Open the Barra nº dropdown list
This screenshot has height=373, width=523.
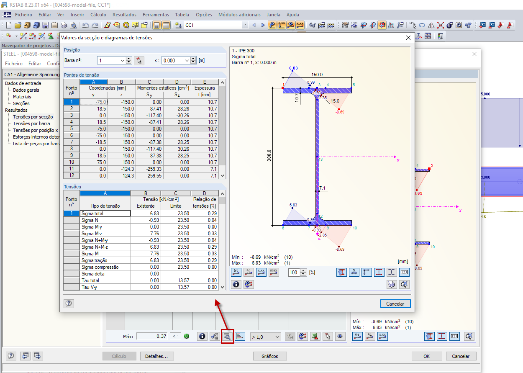click(122, 60)
